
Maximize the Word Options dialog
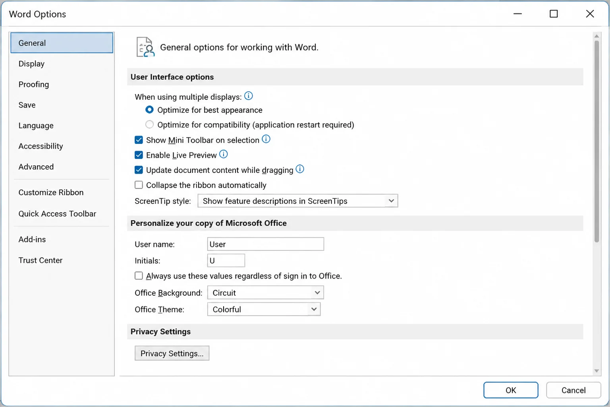(x=554, y=14)
